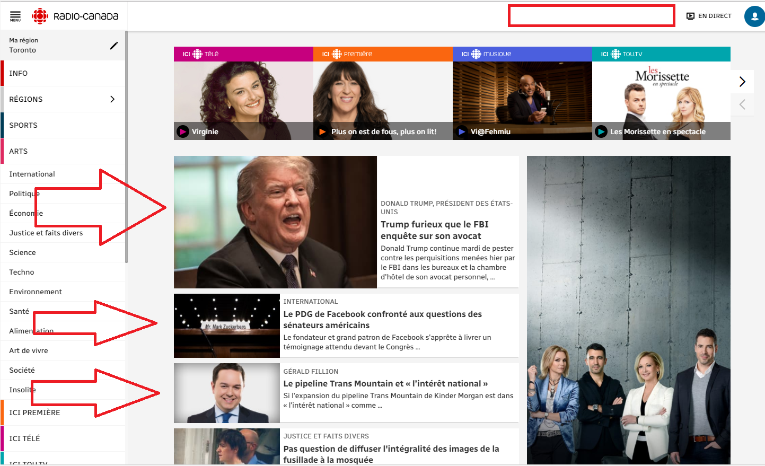Click 'JUSTICE ET FAITS DIVERS' article kicker
Screen dimensions: 765x466
tap(326, 436)
